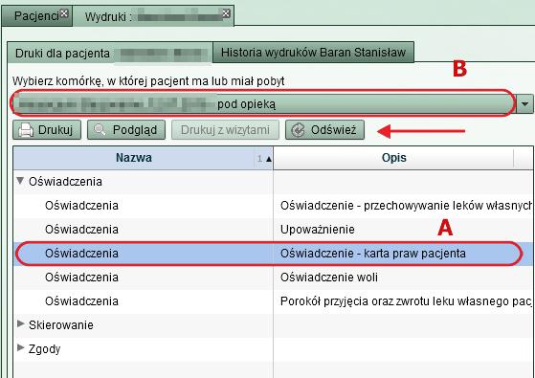Screen dimensions: 535x378
Task: Click the dropdown arrow beside pod opieką
Action: click(x=524, y=103)
